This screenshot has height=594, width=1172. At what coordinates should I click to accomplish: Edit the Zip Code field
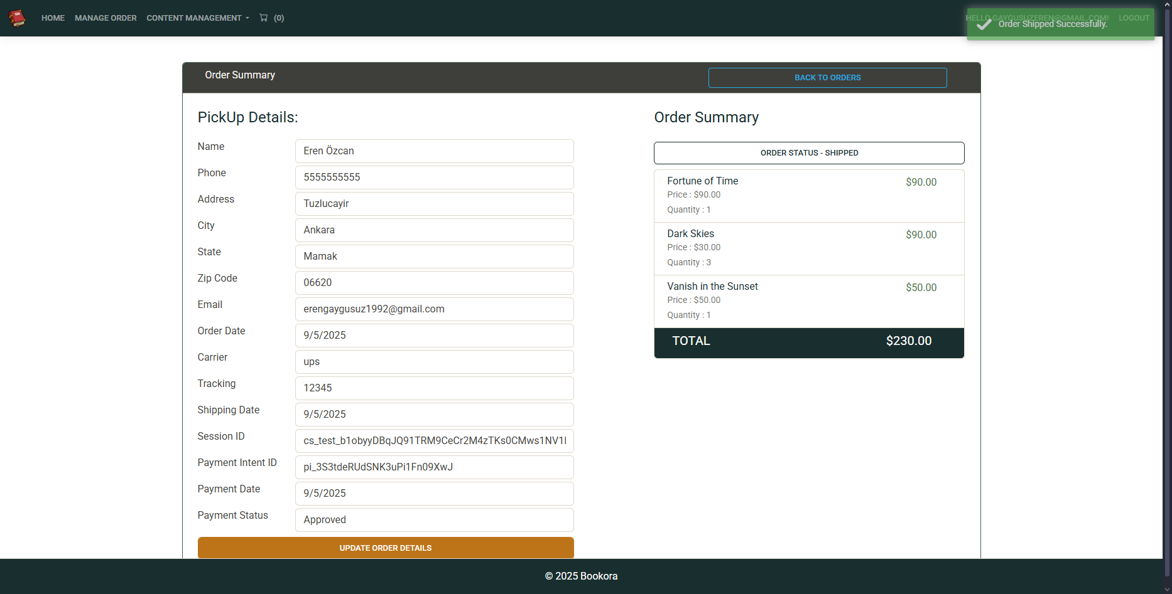coord(435,283)
